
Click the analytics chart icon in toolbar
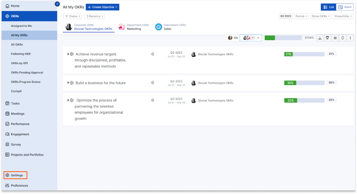pos(335,38)
